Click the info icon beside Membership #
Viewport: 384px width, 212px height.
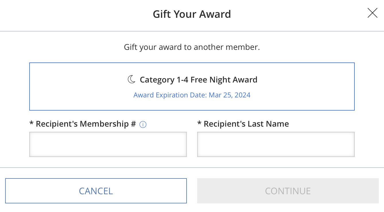coord(143,125)
